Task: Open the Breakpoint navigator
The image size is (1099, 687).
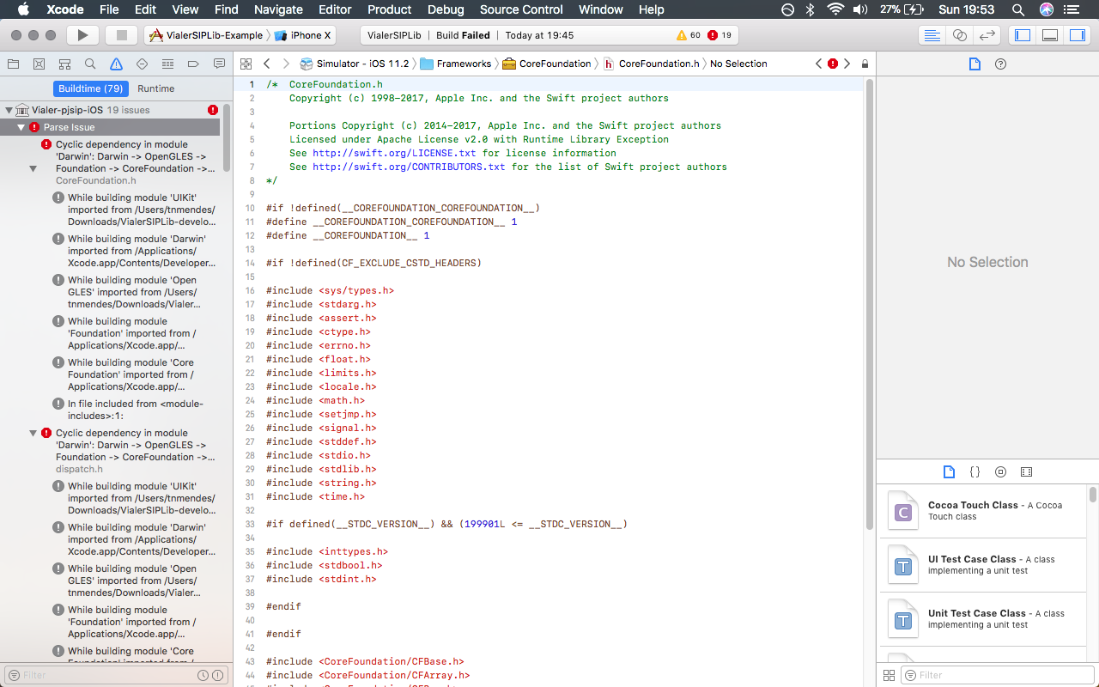Action: [193, 64]
